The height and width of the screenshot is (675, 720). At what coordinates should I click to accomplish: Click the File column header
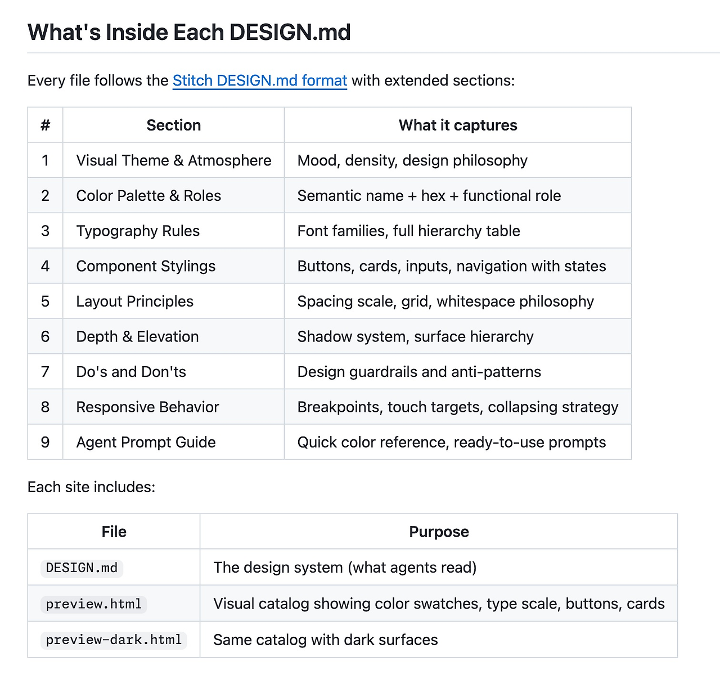[x=114, y=532]
